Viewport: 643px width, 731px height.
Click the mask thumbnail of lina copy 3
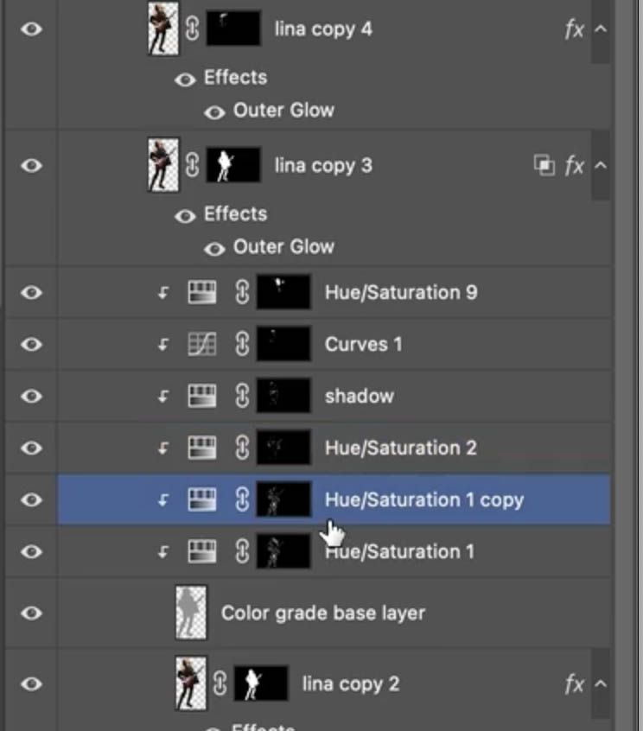pyautogui.click(x=234, y=165)
